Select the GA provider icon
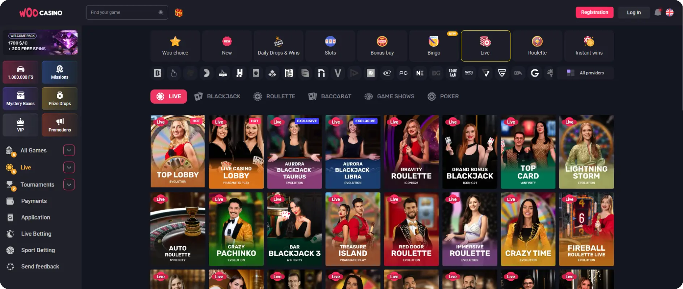The height and width of the screenshot is (289, 683). 518,73
